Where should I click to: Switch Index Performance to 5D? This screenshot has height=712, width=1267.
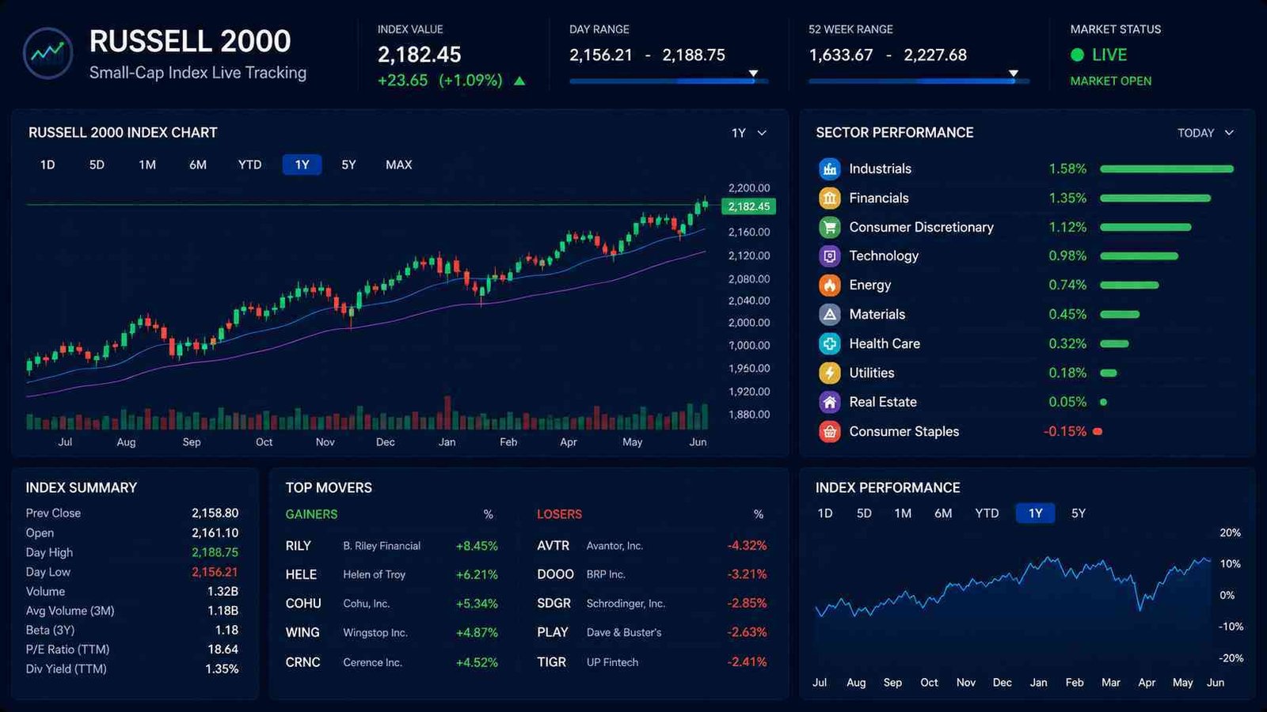864,513
